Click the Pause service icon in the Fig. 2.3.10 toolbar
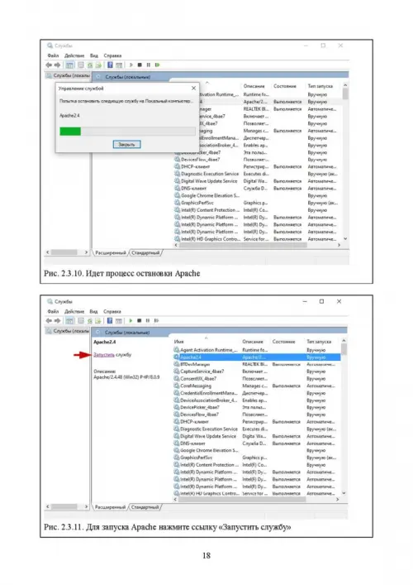This screenshot has width=413, height=585. point(149,65)
